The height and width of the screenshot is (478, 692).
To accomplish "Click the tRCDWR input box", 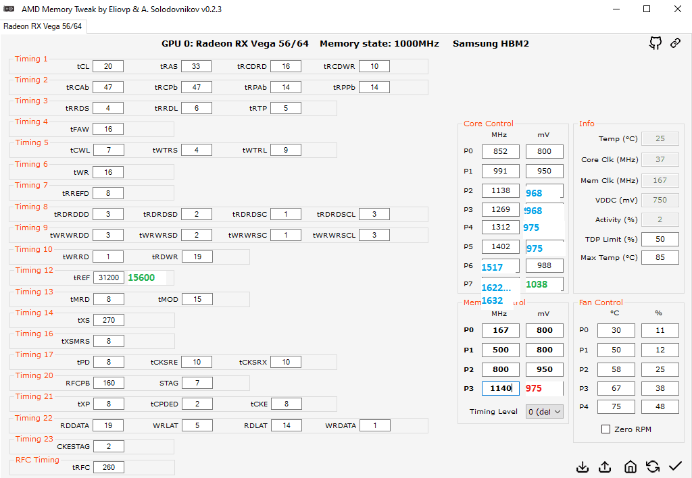I will pyautogui.click(x=374, y=66).
